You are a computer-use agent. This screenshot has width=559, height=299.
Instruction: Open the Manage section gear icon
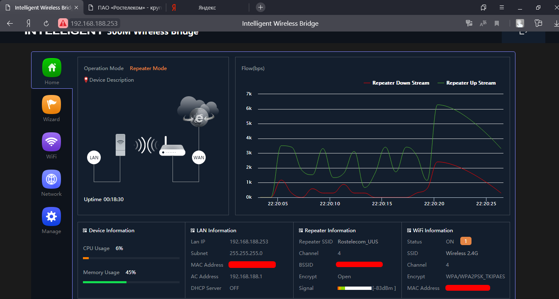[51, 217]
